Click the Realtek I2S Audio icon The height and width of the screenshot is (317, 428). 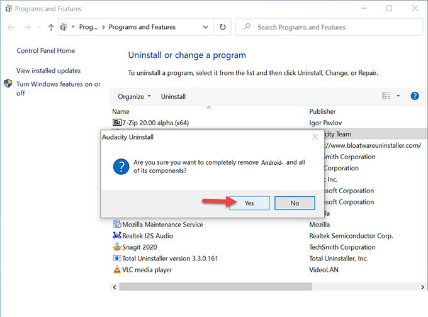(x=117, y=235)
